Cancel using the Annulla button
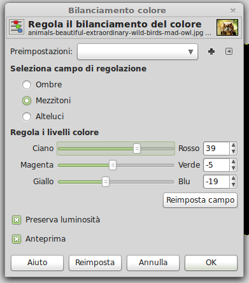 click(x=153, y=263)
